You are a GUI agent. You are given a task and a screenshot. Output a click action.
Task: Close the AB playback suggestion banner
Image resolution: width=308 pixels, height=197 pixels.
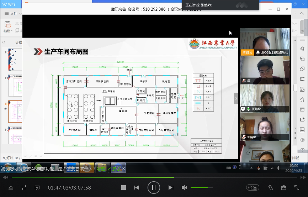pos(124,169)
